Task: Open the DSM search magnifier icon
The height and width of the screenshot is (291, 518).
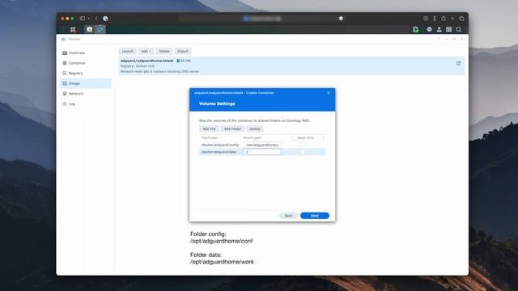Action: click(x=459, y=29)
